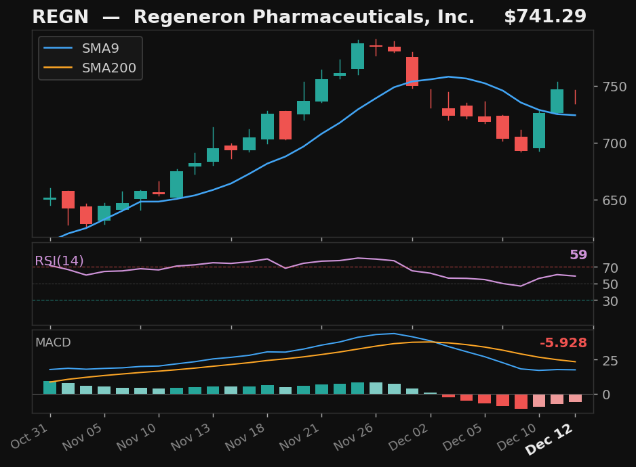The height and width of the screenshot is (467, 636).
Task: Click the RSI 50 level label
Action: (610, 284)
